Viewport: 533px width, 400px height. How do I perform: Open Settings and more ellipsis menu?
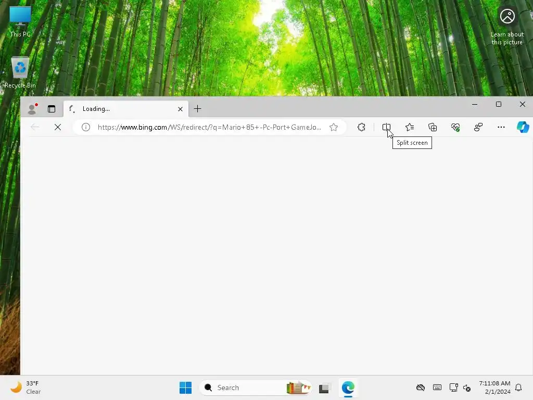501,127
